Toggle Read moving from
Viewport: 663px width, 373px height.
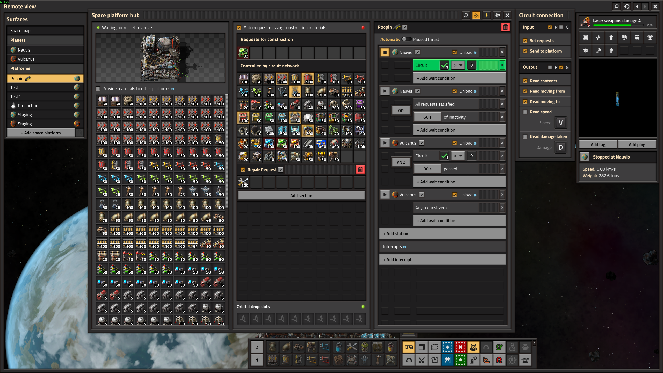525,91
